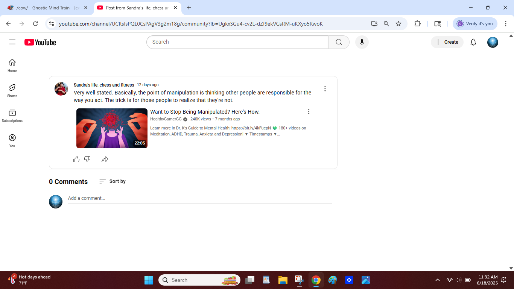Open the Windows Start menu

(149, 280)
